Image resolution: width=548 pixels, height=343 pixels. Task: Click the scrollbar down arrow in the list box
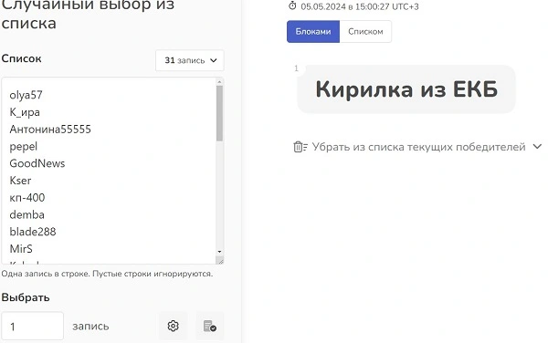click(x=219, y=252)
